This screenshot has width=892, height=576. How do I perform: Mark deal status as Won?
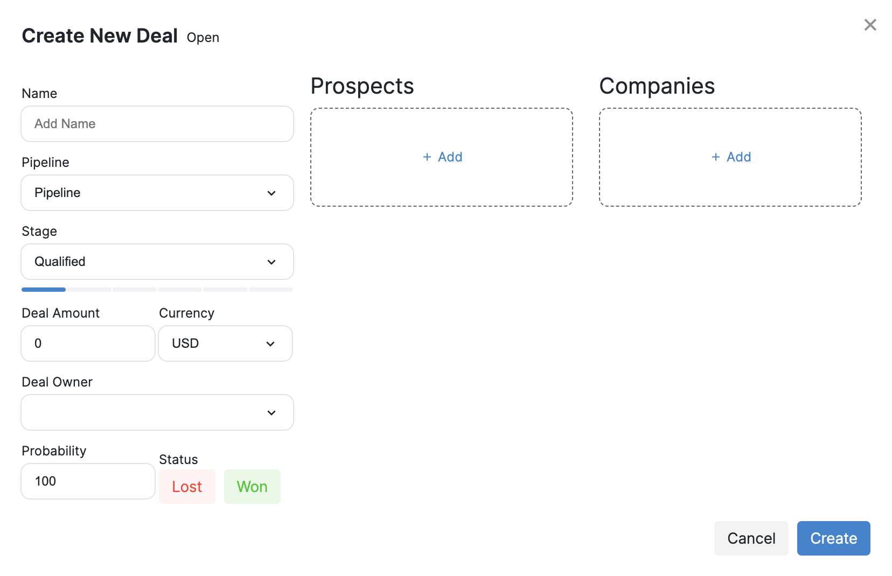pyautogui.click(x=252, y=487)
